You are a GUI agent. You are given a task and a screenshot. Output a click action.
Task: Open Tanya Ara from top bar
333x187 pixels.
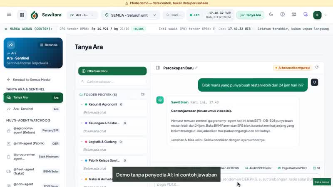click(x=251, y=15)
